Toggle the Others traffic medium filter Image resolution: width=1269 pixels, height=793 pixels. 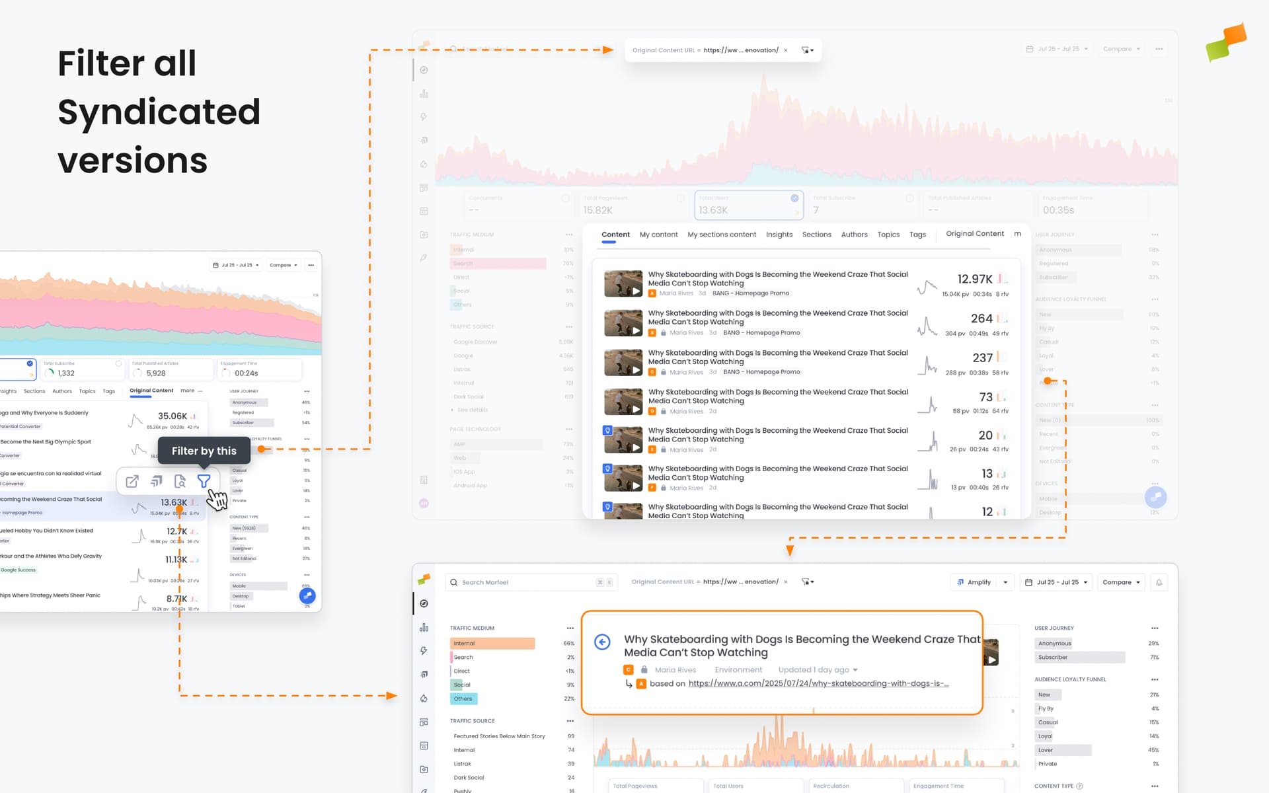tap(463, 699)
